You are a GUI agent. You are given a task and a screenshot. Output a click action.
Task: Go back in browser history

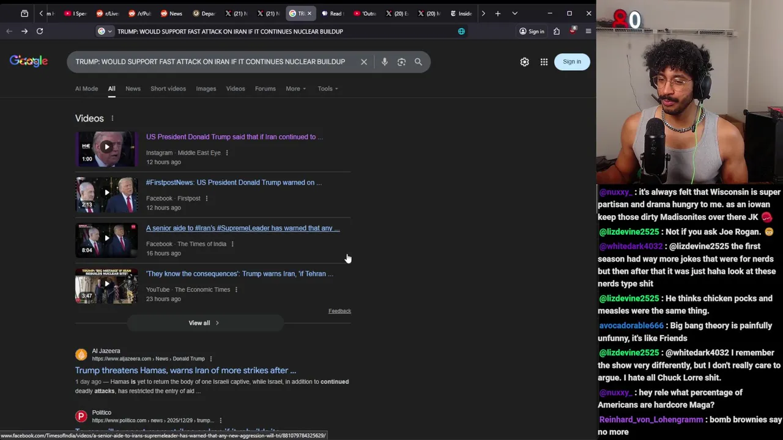tap(9, 31)
